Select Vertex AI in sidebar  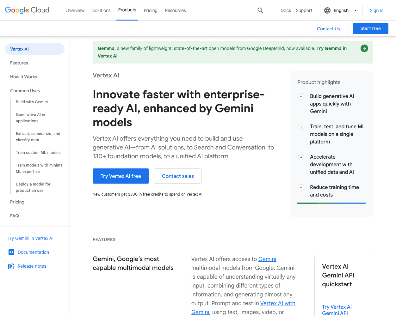[35, 49]
